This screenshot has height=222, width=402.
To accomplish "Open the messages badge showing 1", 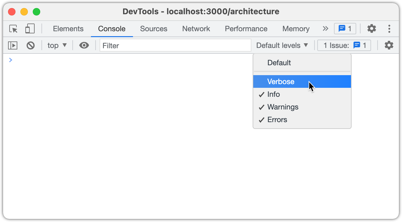I will (x=345, y=29).
